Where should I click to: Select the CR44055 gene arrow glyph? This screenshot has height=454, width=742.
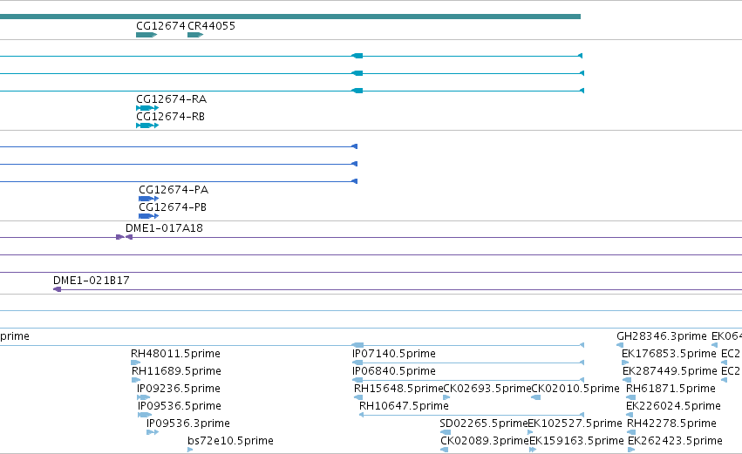[x=195, y=35]
